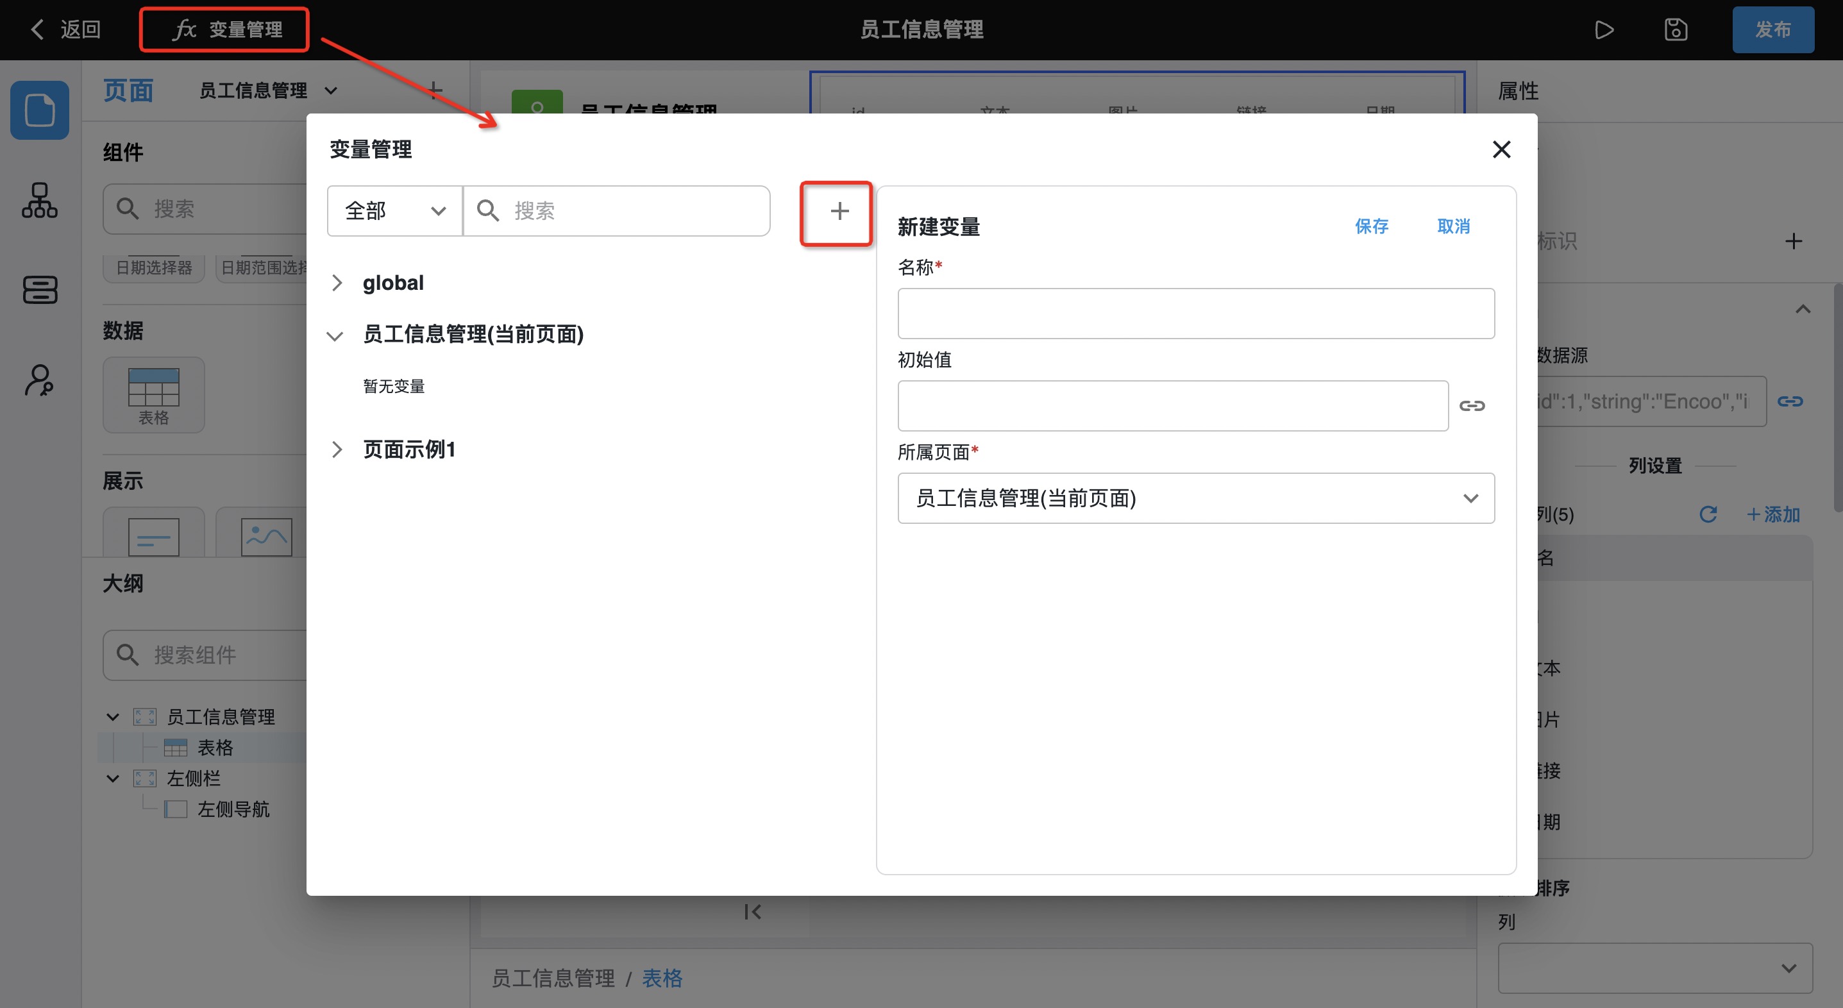This screenshot has width=1843, height=1008.
Task: Open the hierarchy structure icon in the sidebar
Action: [39, 200]
